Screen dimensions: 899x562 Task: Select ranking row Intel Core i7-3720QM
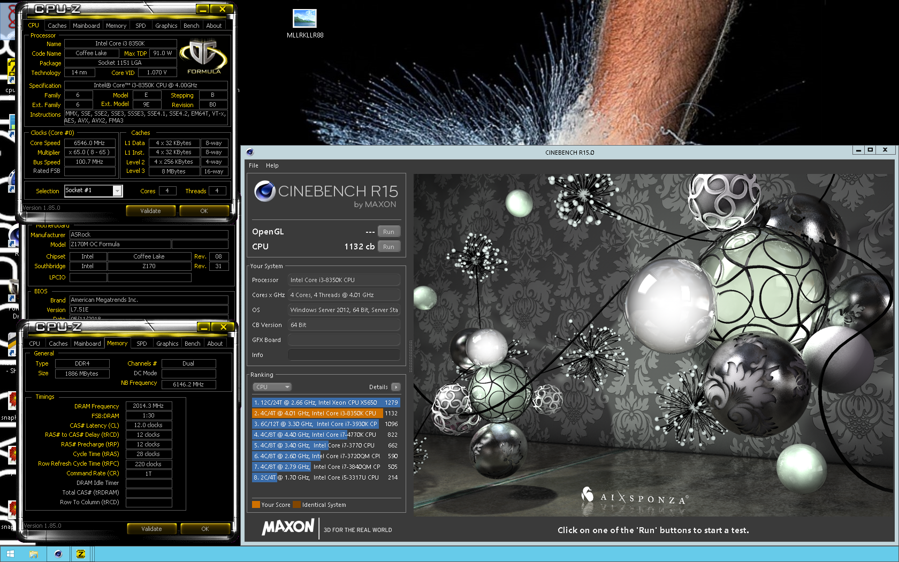click(x=326, y=456)
